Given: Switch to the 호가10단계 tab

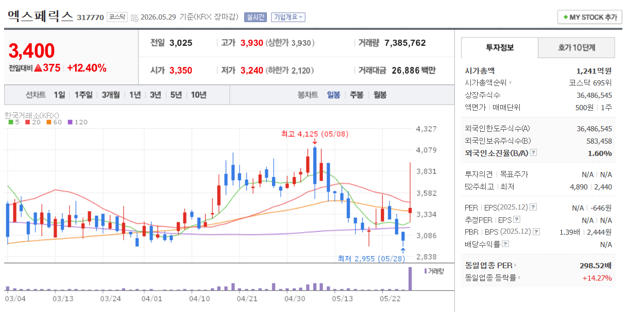Looking at the screenshot, I should [576, 47].
